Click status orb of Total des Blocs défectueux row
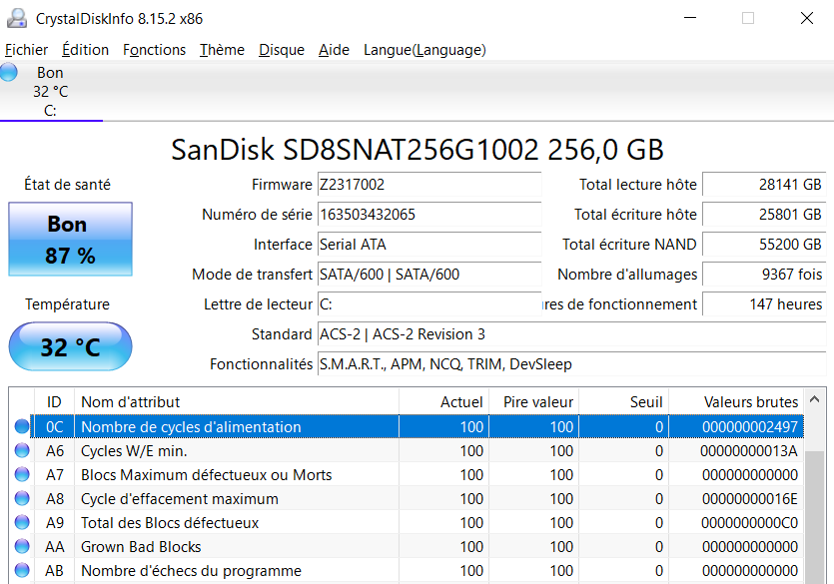Screen dimensions: 834x584 click(22, 522)
